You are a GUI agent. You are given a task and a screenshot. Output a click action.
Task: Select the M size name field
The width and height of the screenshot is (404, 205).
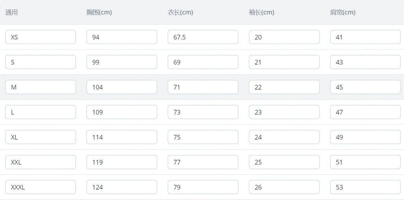tap(41, 87)
